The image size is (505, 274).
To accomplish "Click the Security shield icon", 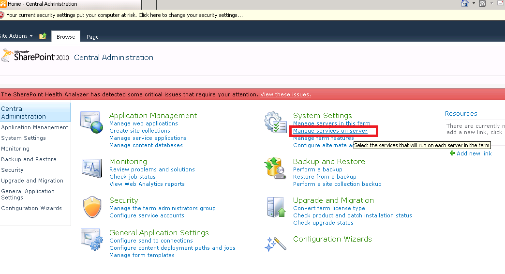I will point(92,207).
